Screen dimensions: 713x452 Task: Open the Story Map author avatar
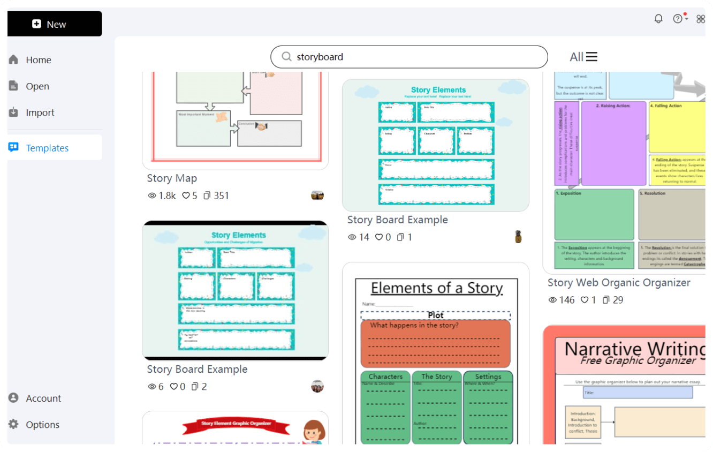317,195
